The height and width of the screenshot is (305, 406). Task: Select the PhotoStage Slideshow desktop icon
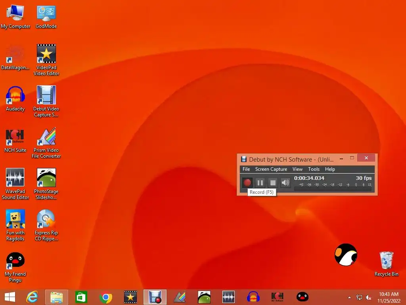point(46,183)
